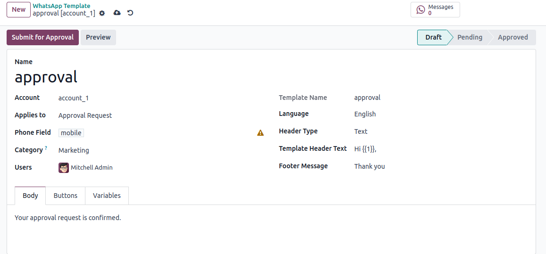Image resolution: width=546 pixels, height=254 pixels.
Task: Open the Category help question mark
Action: 46,148
